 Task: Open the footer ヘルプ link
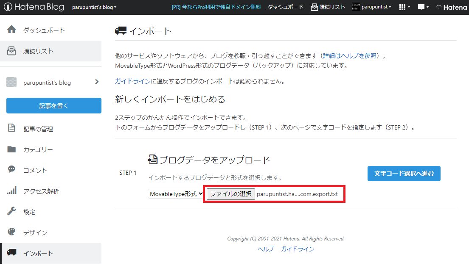pos(266,249)
